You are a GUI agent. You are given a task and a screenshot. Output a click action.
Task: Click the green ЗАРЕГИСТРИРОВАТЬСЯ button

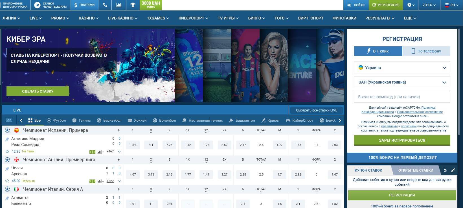point(402,140)
